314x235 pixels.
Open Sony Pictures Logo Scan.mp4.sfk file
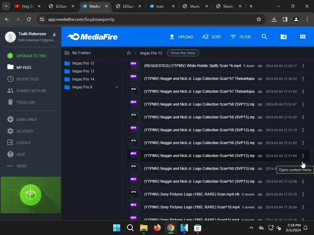[x=192, y=194]
